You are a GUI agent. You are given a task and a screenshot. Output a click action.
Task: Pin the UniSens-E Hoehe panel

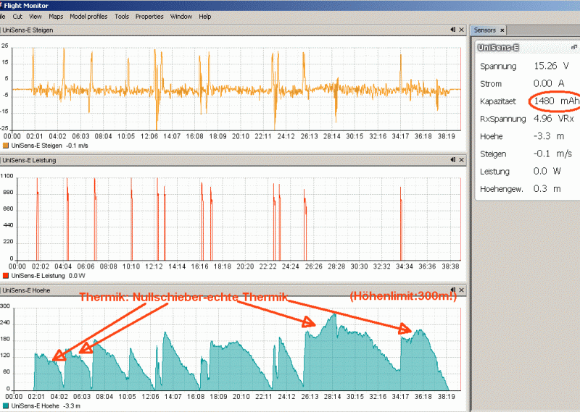tap(453, 290)
